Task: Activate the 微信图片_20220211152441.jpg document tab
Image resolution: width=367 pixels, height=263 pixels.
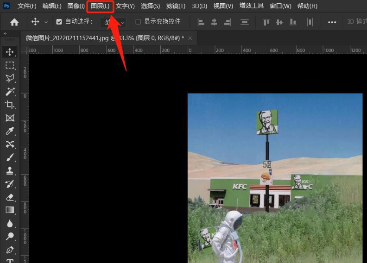Action: pyautogui.click(x=105, y=38)
